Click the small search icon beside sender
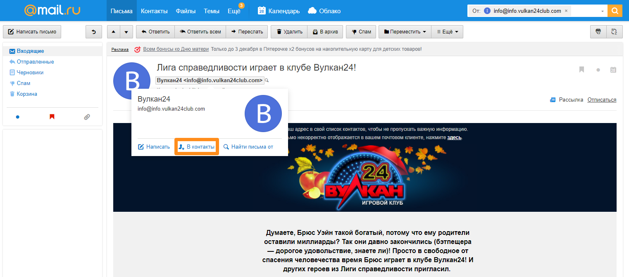The width and height of the screenshot is (629, 277). (x=267, y=80)
